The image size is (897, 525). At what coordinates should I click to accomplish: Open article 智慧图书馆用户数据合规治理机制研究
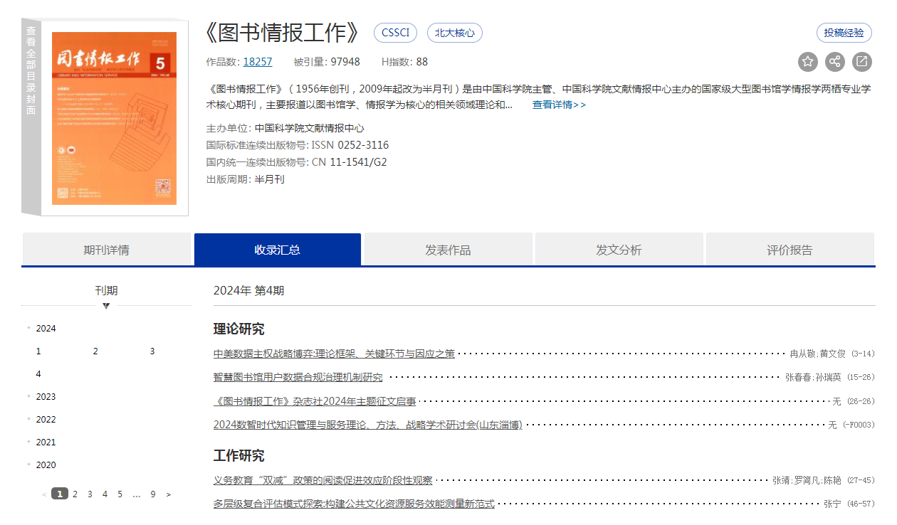coord(298,377)
